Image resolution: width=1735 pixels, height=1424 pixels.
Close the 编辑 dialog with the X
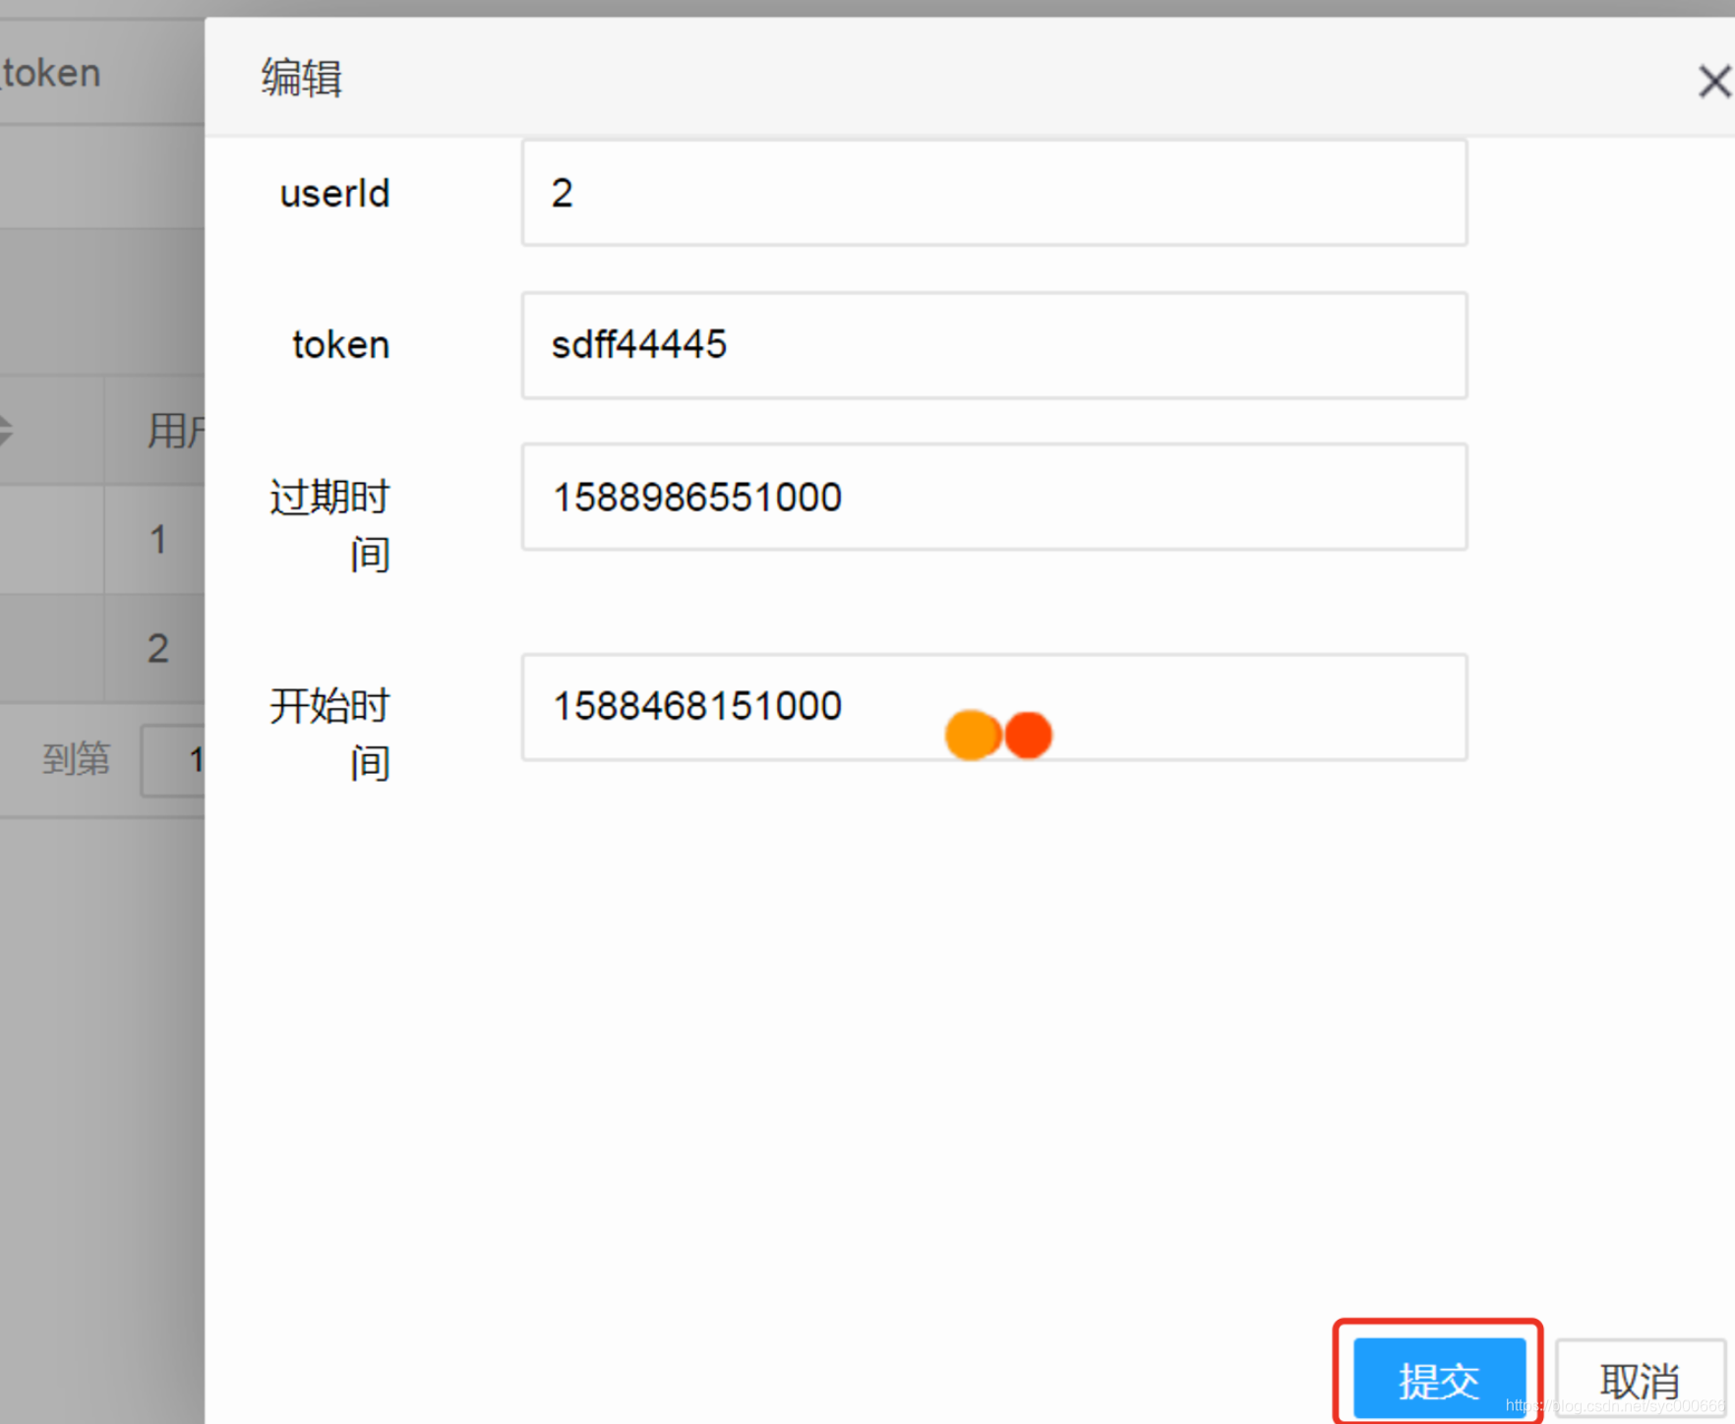(1713, 82)
